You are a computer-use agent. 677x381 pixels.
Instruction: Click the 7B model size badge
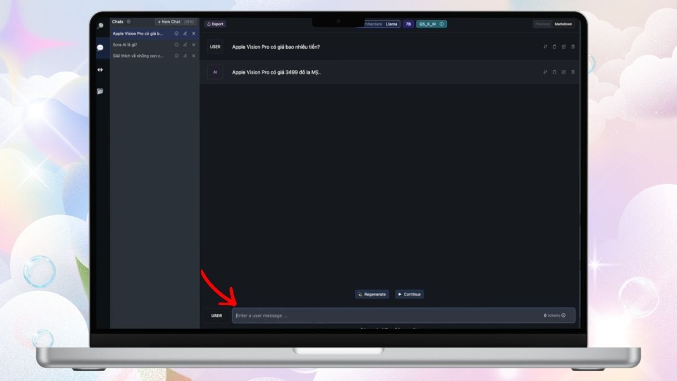(x=408, y=24)
